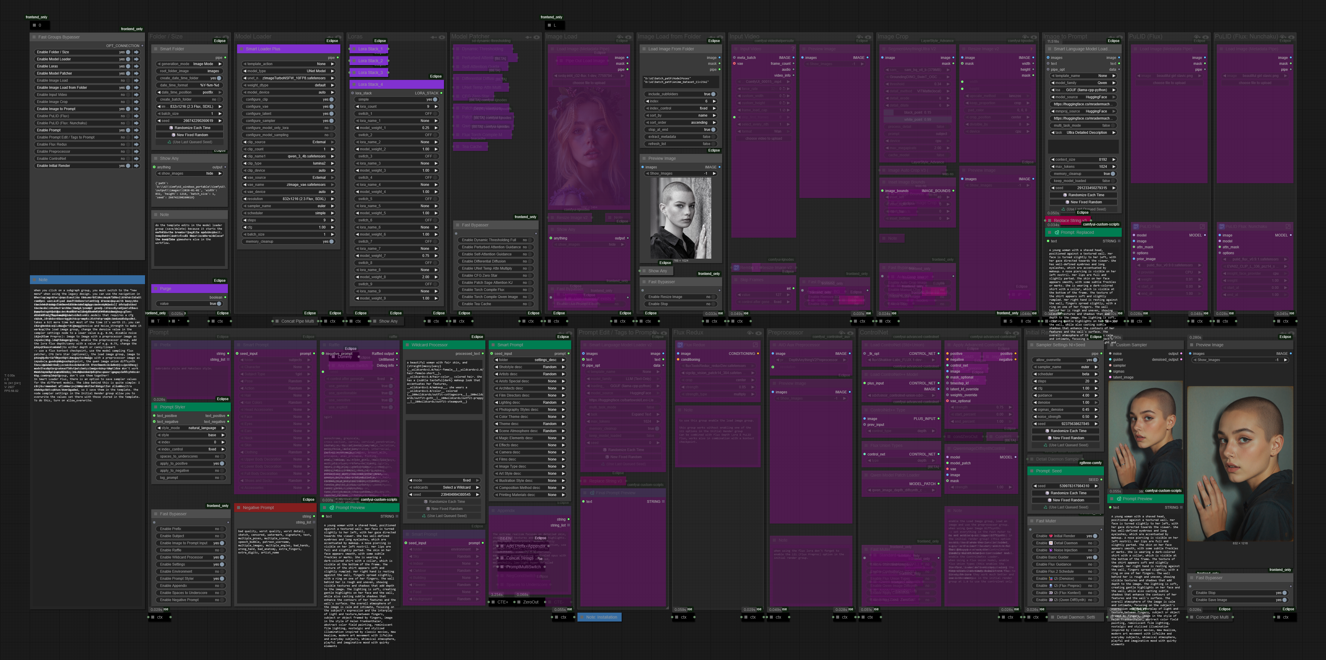Click choose video to upload in Input Video
The width and height of the screenshot is (1326, 660).
tap(763, 139)
